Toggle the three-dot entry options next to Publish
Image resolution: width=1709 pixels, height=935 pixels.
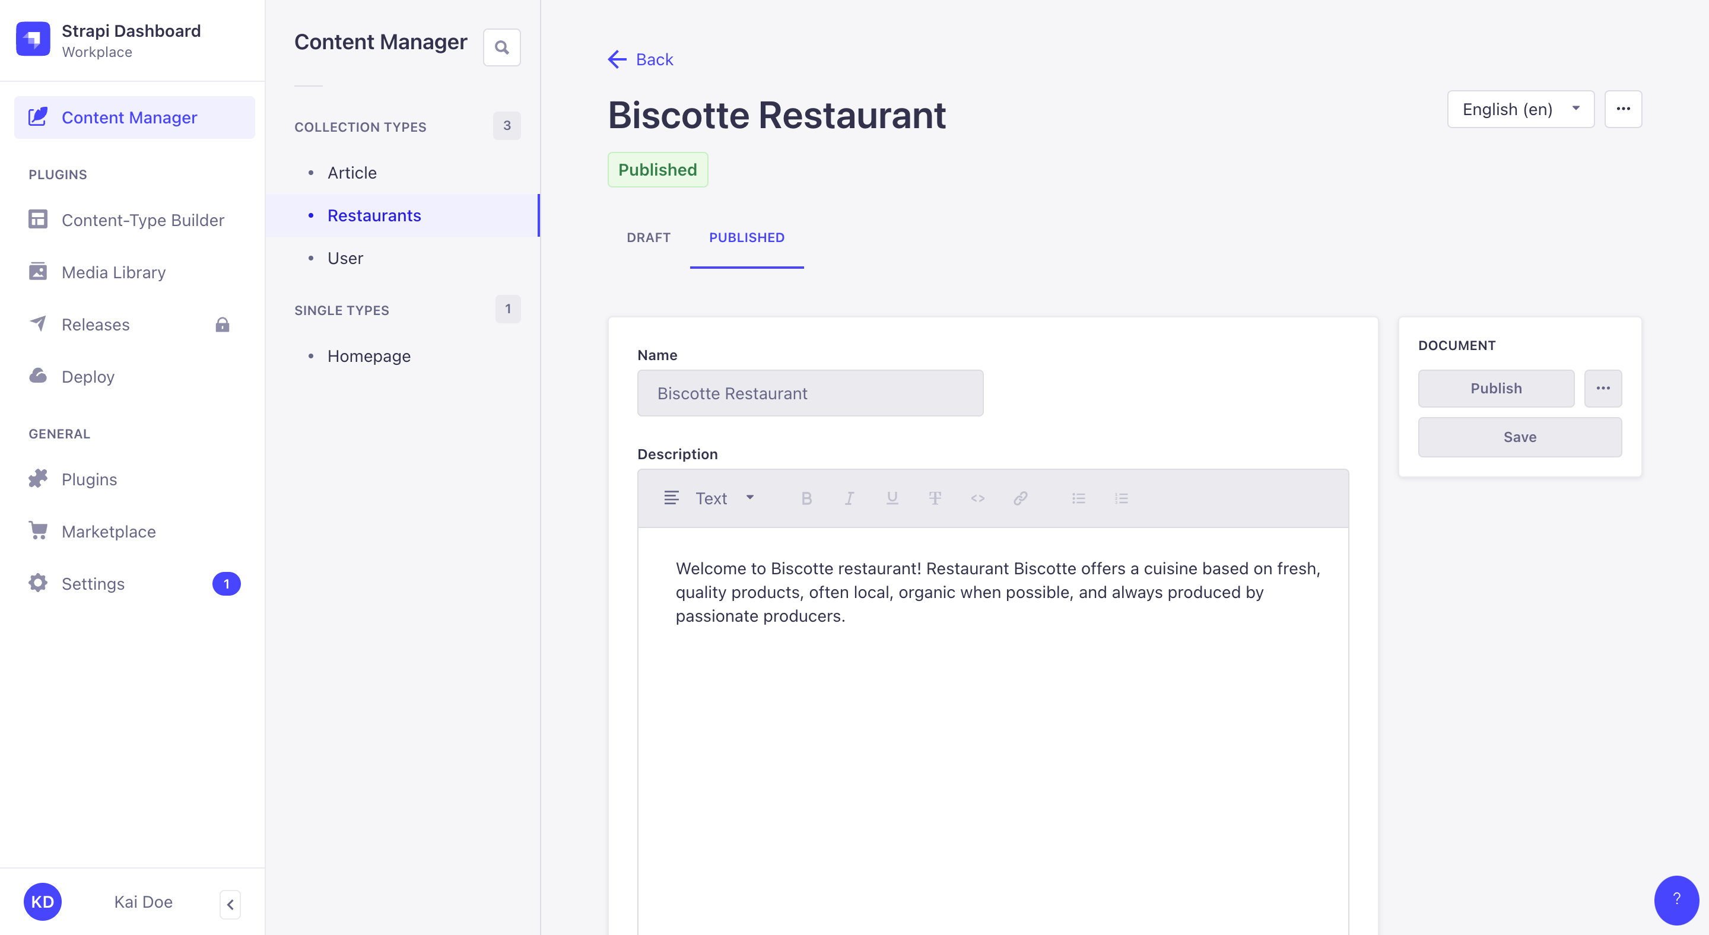click(1603, 388)
